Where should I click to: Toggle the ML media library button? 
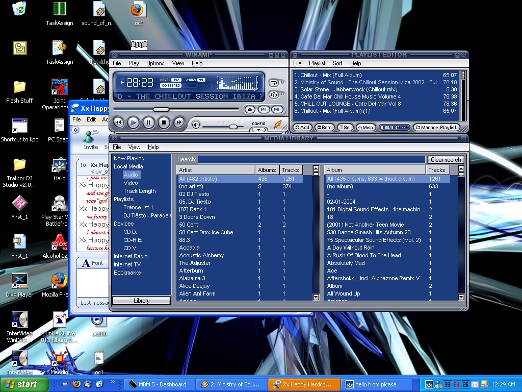pyautogui.click(x=277, y=109)
